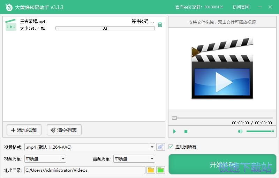Screen dimensions: 279x178
Task: Open format settings icon beside video format
Action: pos(160,147)
